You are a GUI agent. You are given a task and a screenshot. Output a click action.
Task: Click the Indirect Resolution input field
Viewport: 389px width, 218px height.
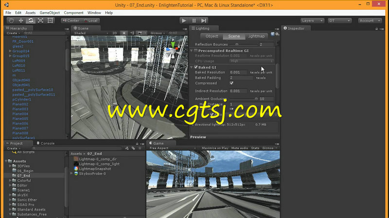click(238, 91)
